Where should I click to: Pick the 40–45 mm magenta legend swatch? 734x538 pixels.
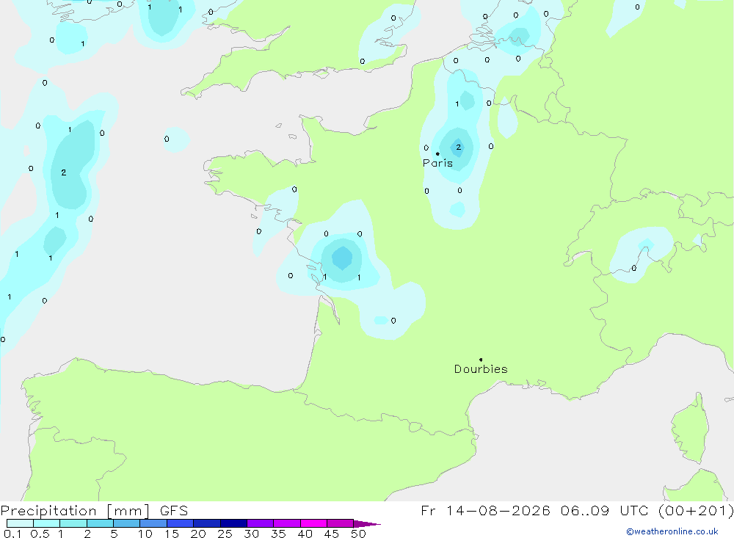(x=313, y=523)
